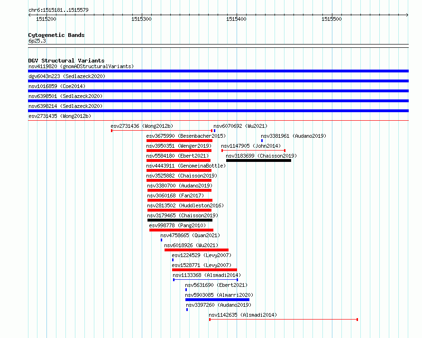Select nsv3950351 (Wenger2019) label
This screenshot has width=422, height=338.
click(179, 146)
